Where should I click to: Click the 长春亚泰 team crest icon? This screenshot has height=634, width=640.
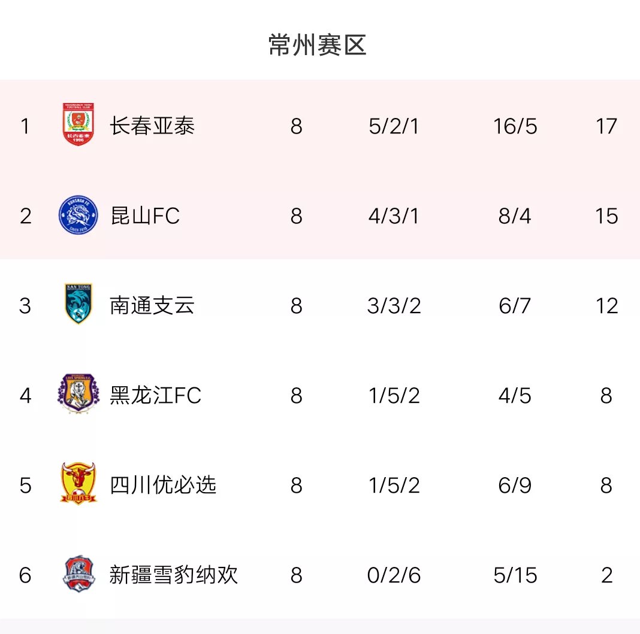tap(79, 125)
